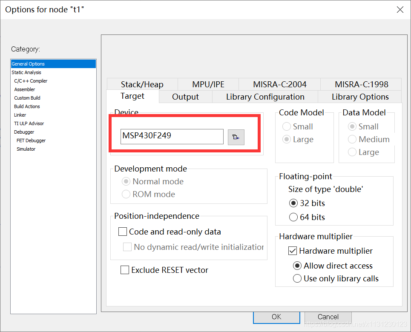
Task: Open the FET Debugger category
Action: (x=31, y=140)
